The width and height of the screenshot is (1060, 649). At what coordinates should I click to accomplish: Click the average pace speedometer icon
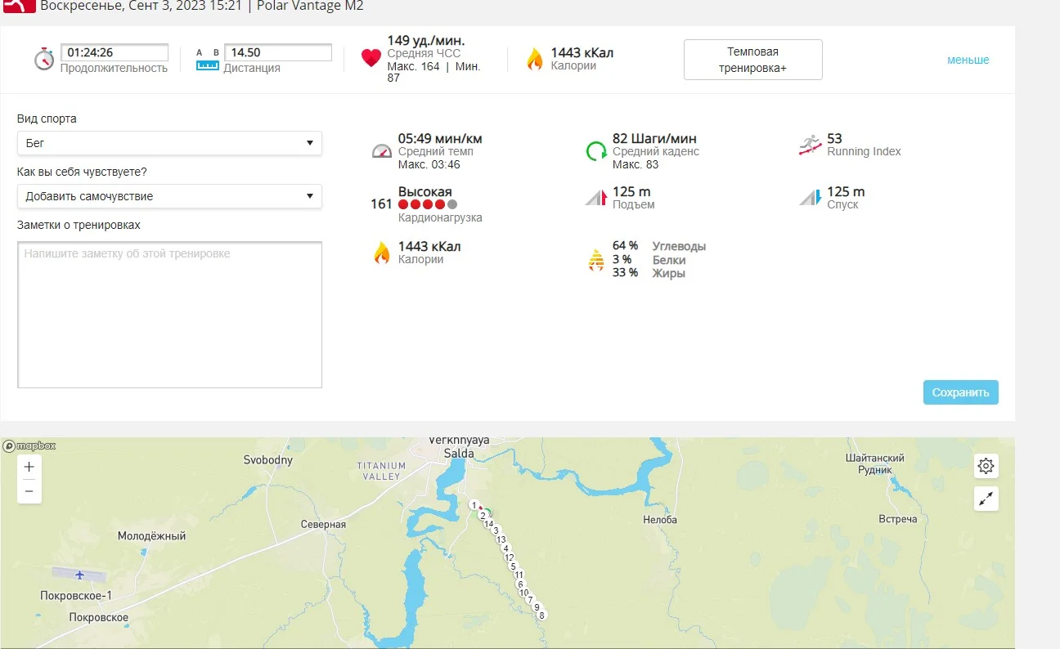pyautogui.click(x=382, y=151)
